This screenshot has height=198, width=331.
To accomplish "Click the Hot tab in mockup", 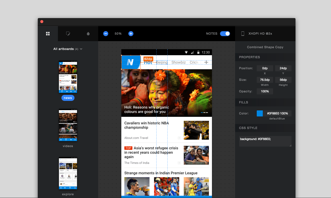I will click(148, 62).
